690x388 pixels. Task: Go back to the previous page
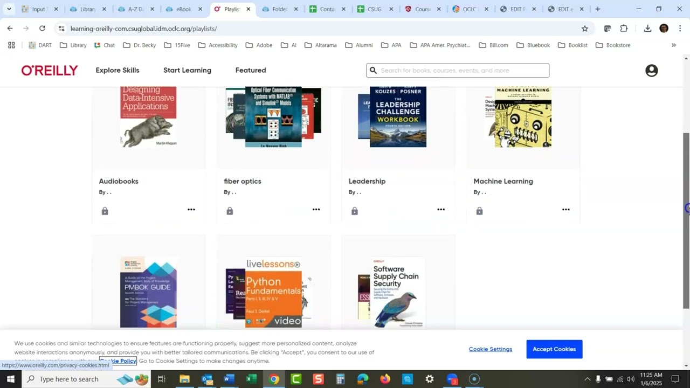(x=10, y=29)
